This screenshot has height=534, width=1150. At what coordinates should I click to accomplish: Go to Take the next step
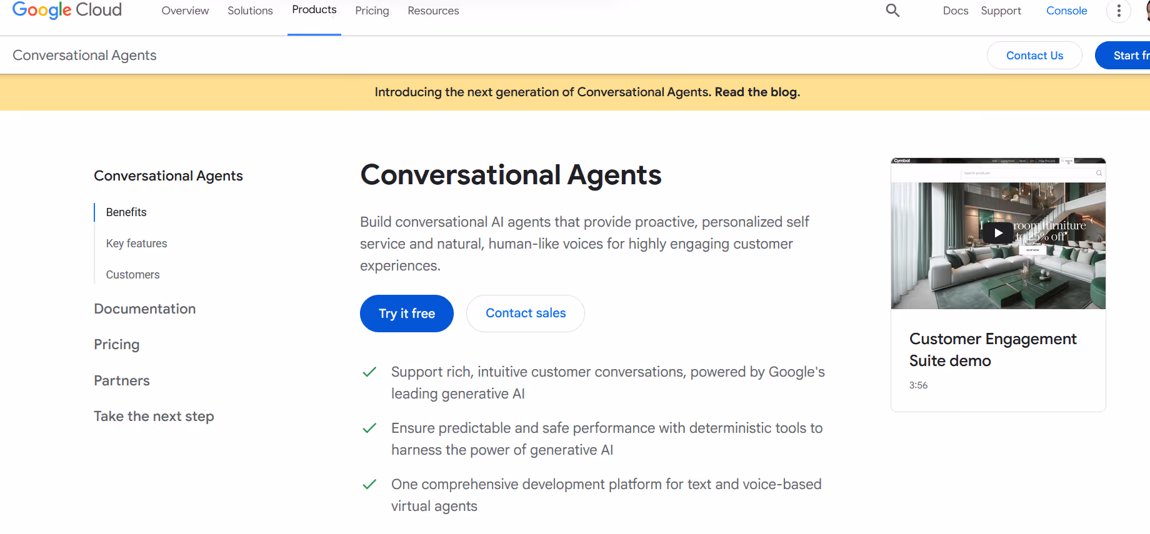[154, 417]
